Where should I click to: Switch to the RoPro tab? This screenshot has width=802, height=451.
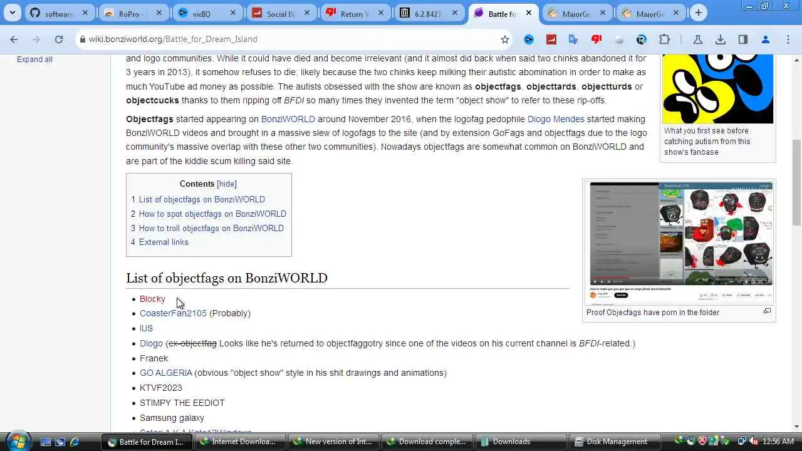pos(133,13)
